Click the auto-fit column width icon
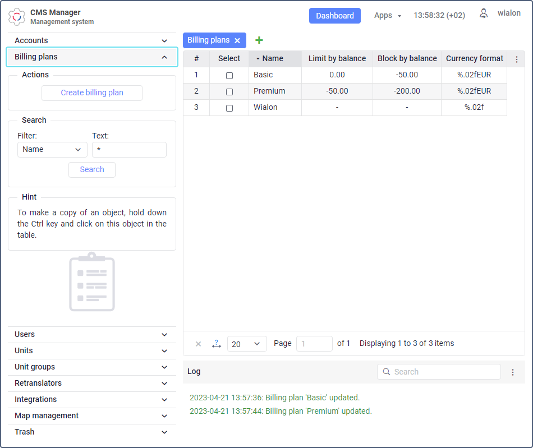This screenshot has width=533, height=448. pyautogui.click(x=216, y=344)
